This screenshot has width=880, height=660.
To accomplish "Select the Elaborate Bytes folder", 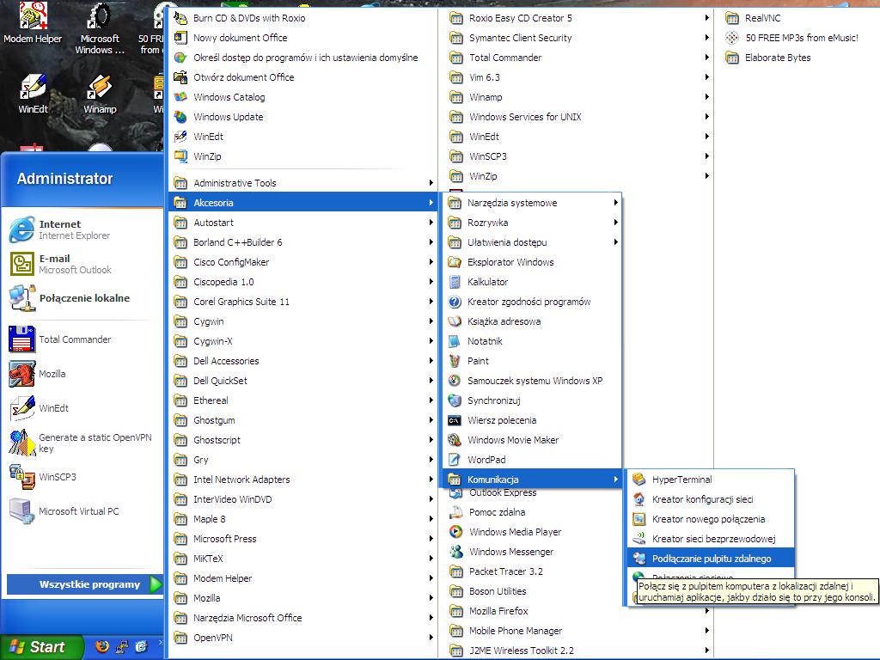I will click(768, 58).
